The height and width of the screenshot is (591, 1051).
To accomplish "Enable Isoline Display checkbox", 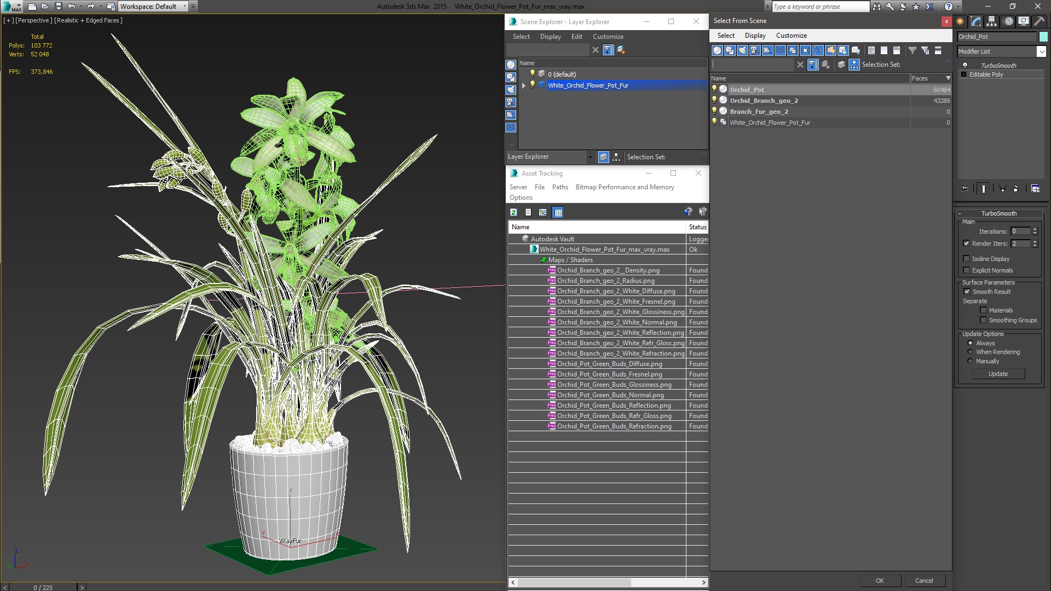I will tap(966, 259).
